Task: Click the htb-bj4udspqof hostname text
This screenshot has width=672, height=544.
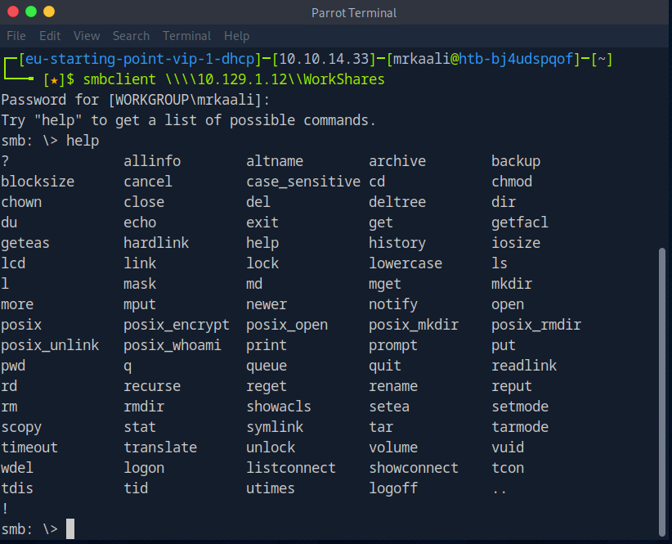Action: point(517,59)
